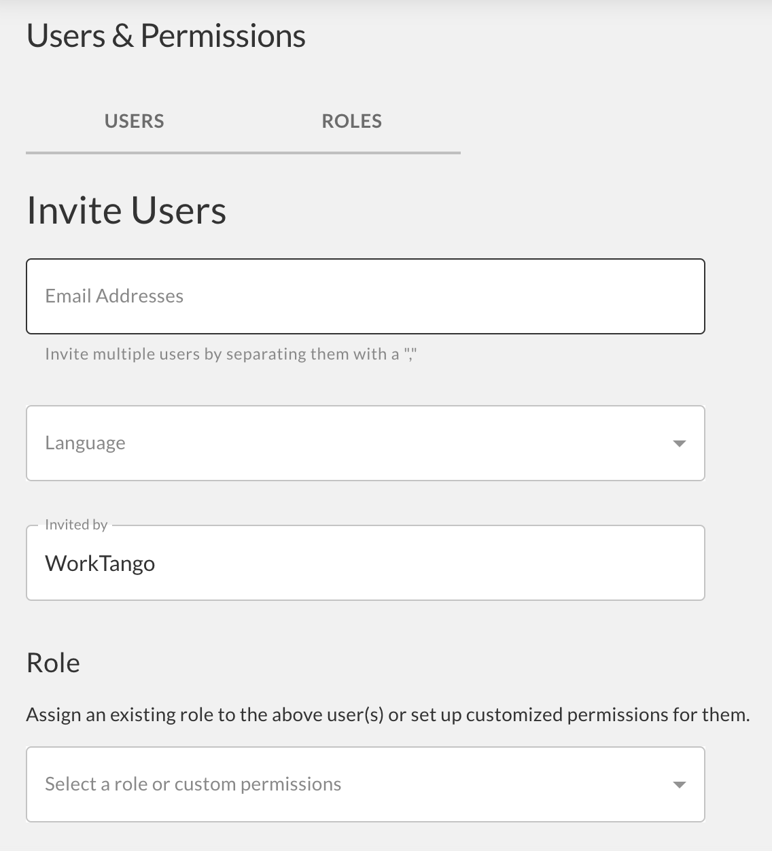Switch to the ROLES tab
This screenshot has width=772, height=851.
click(x=351, y=121)
